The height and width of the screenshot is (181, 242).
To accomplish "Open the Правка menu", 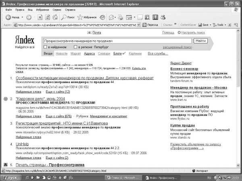I will tap(20, 10).
